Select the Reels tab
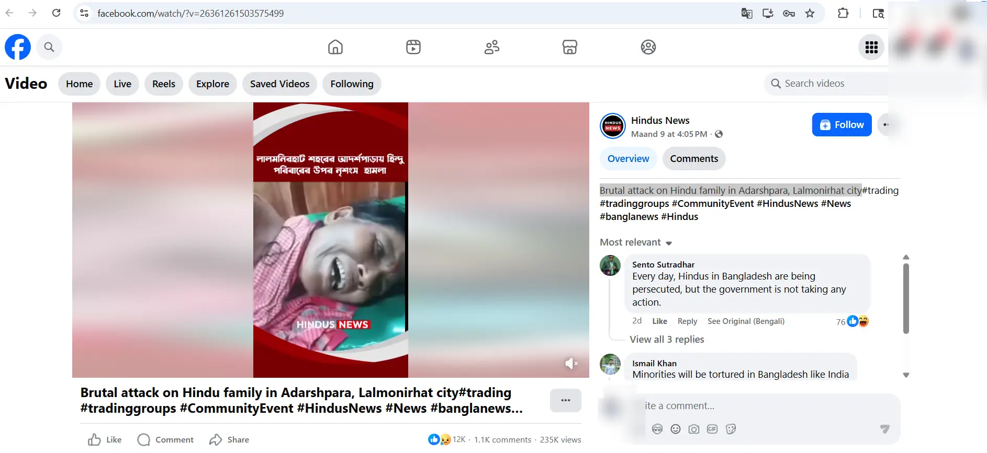This screenshot has width=987, height=453. click(164, 84)
